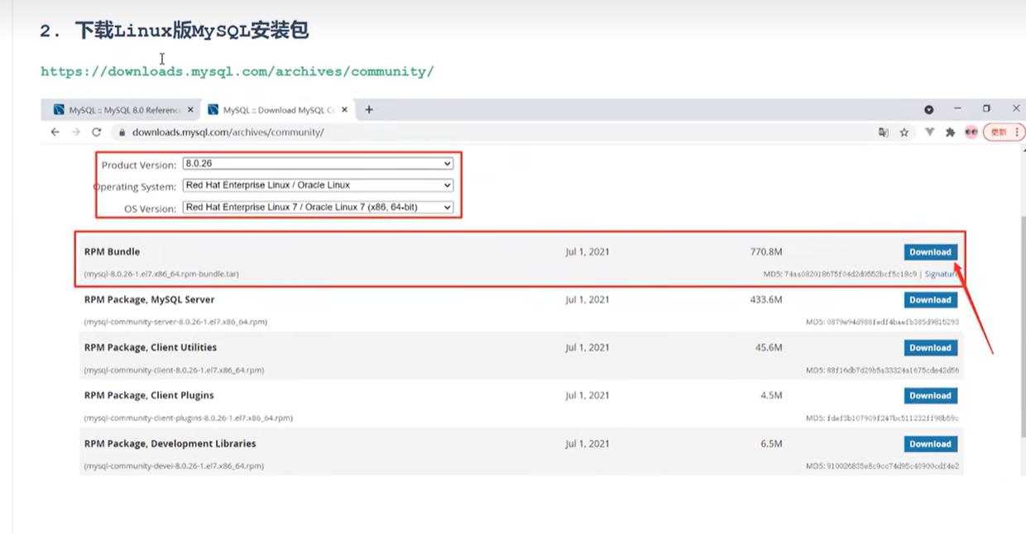Click the 6.5M size value
Screen dimensions: 1026x534
point(771,443)
